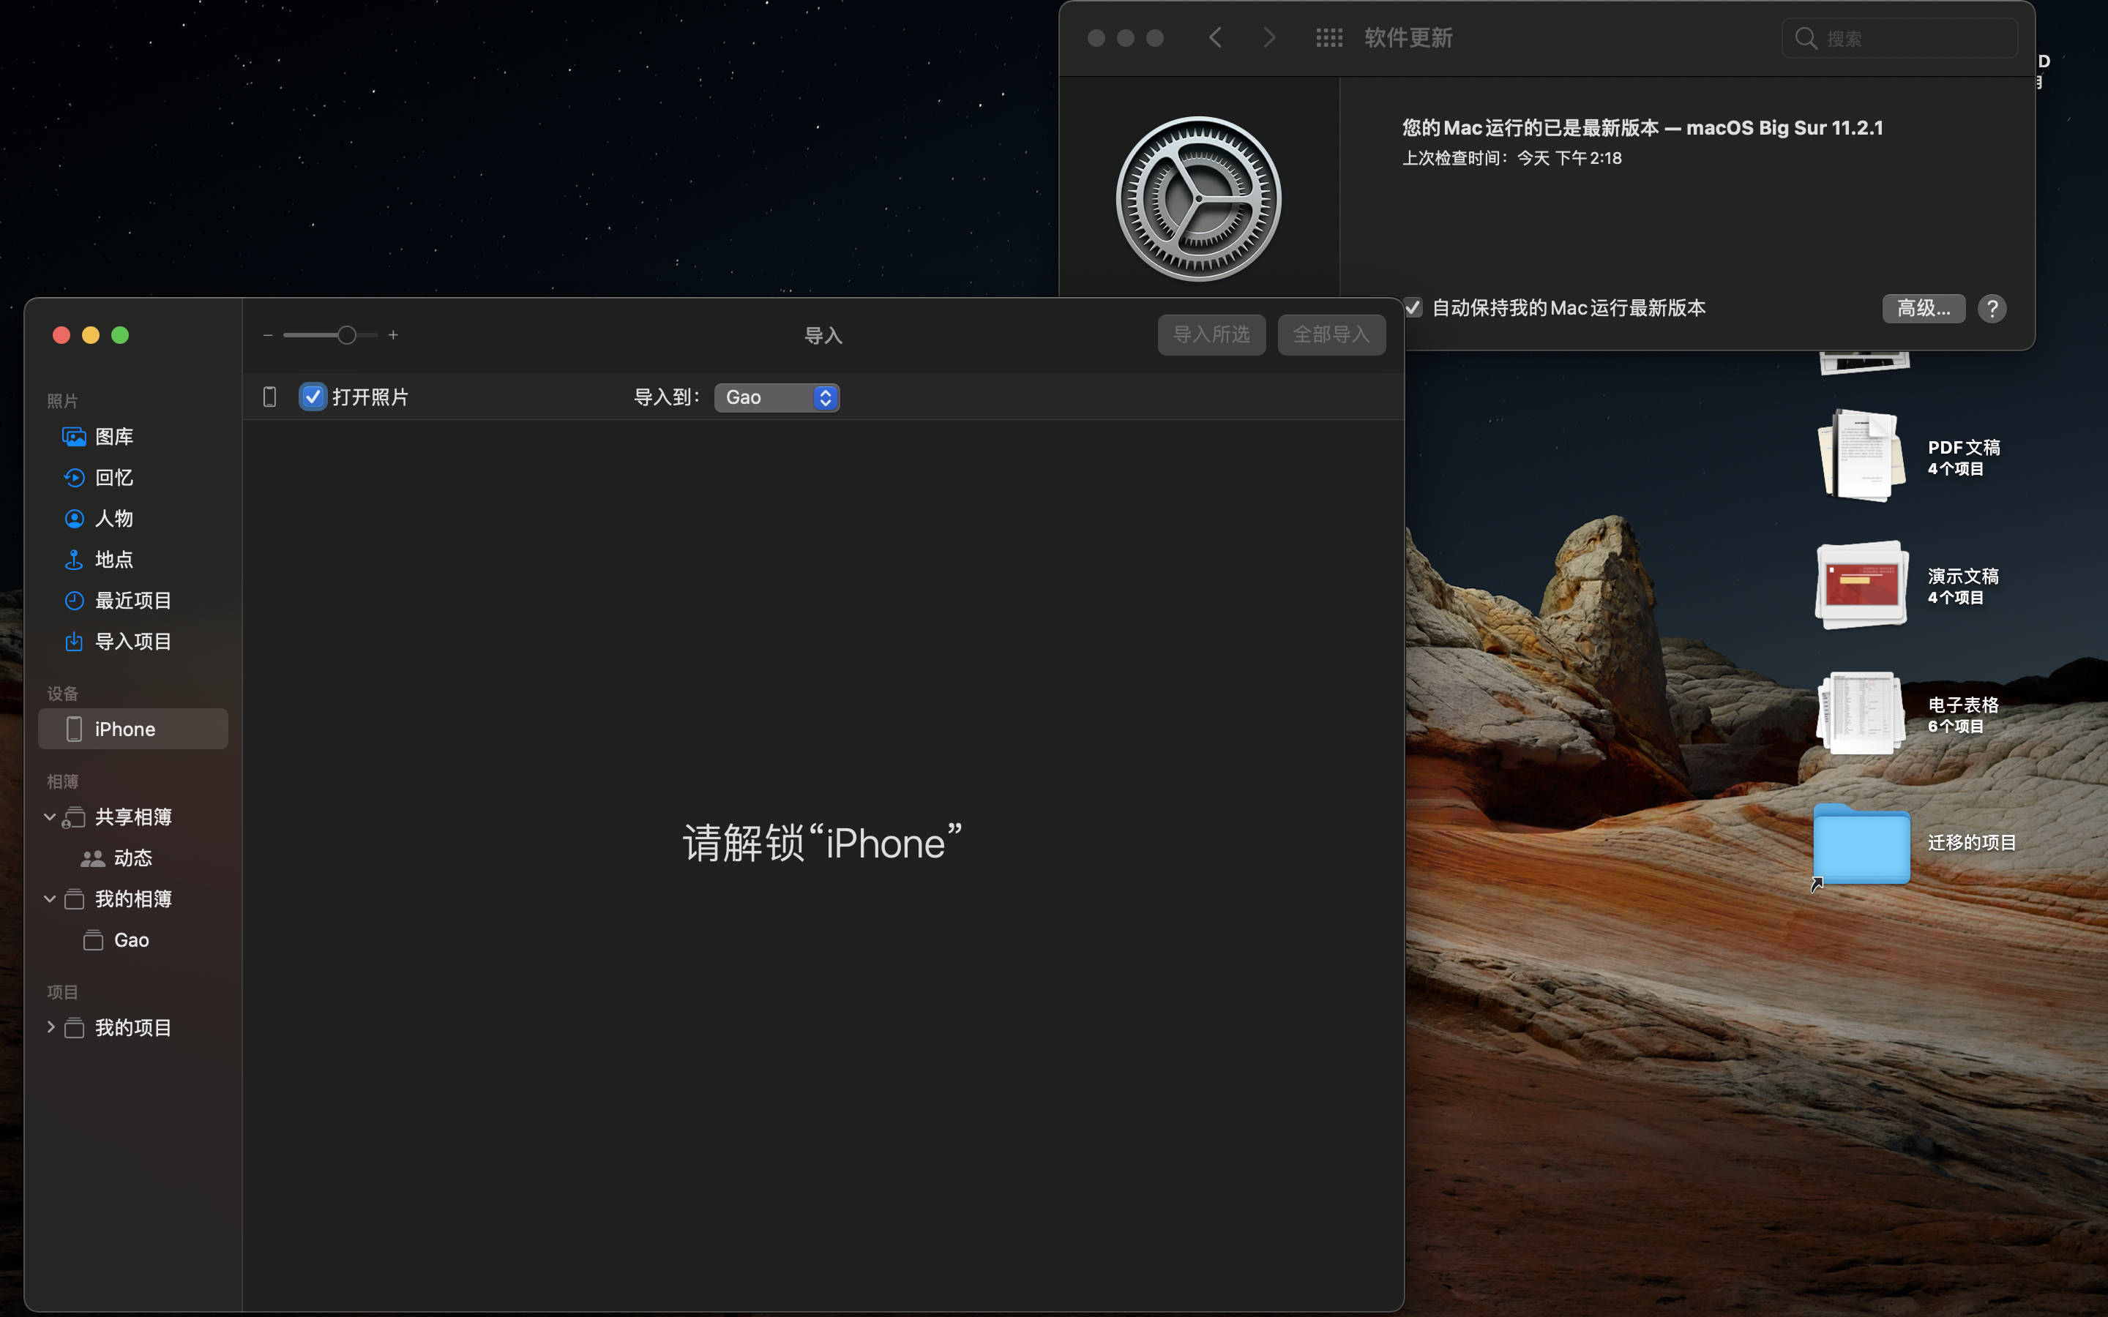Click the show-all grid icon in preferences
Screen dimensions: 2108x1317
point(1328,37)
